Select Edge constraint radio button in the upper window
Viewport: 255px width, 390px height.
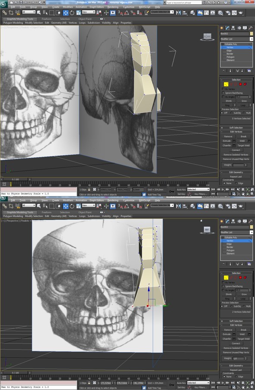[236, 183]
